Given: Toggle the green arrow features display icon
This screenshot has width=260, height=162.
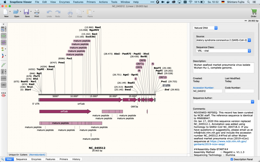Looking at the screenshot, I should (x=4, y=36).
